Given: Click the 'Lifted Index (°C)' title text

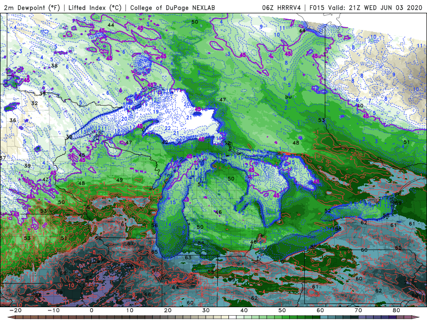Looking at the screenshot, I should point(95,7).
